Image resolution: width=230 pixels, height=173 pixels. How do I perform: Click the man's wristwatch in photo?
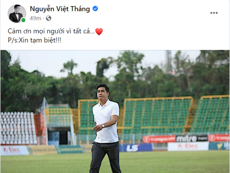pos(103,126)
